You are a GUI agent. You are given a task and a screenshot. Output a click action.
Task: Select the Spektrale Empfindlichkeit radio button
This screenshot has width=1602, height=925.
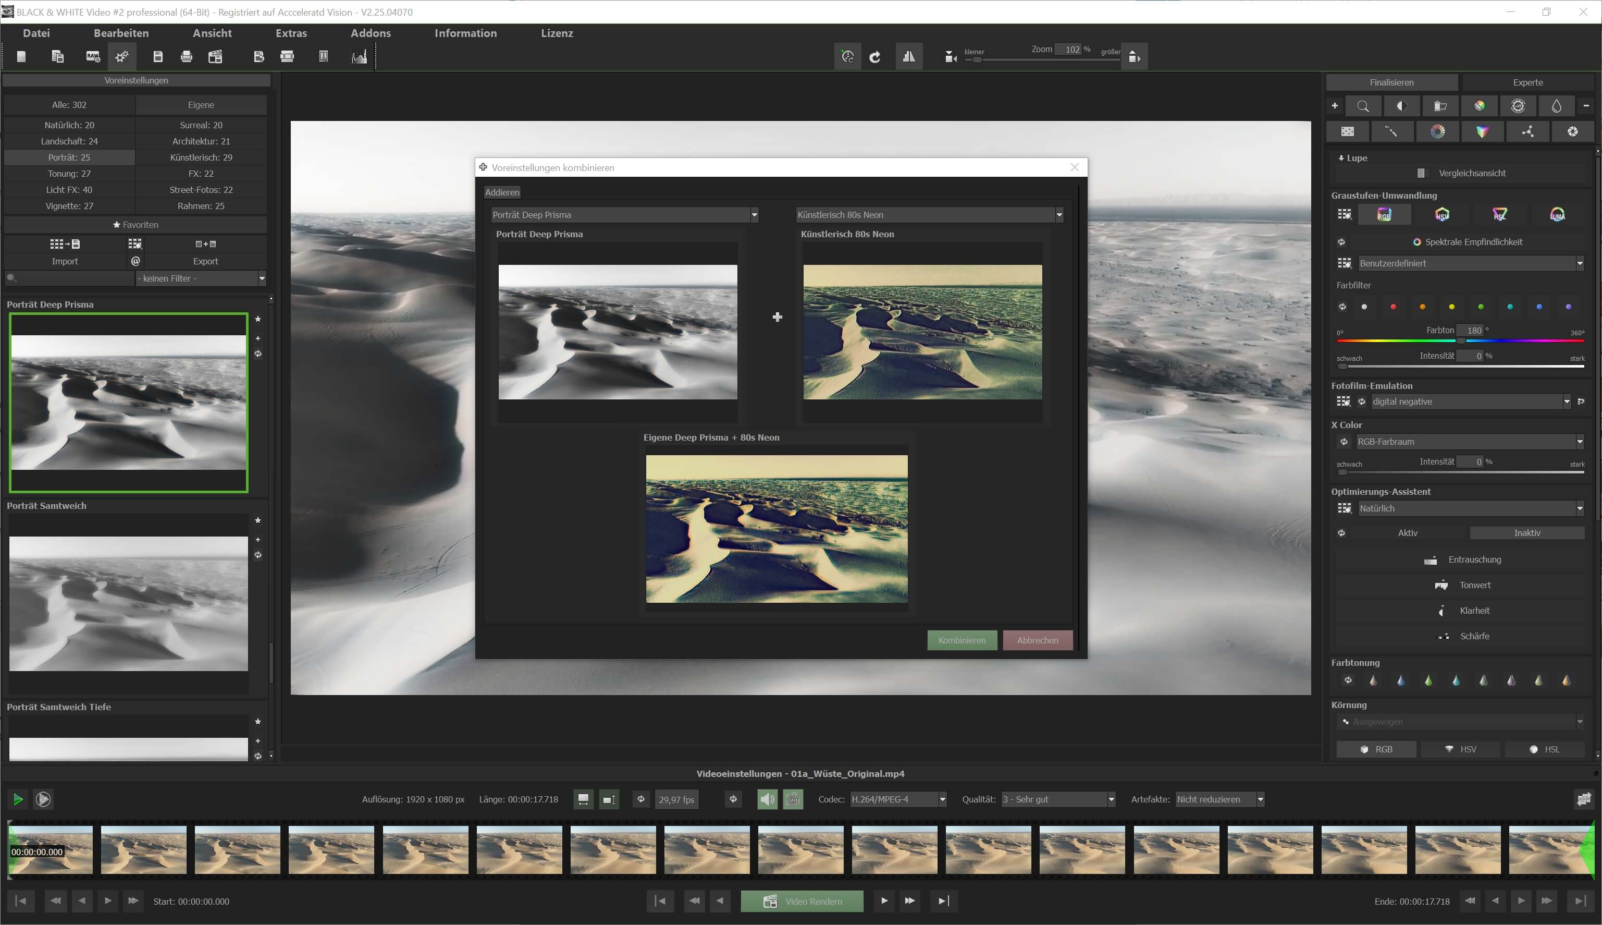1416,242
